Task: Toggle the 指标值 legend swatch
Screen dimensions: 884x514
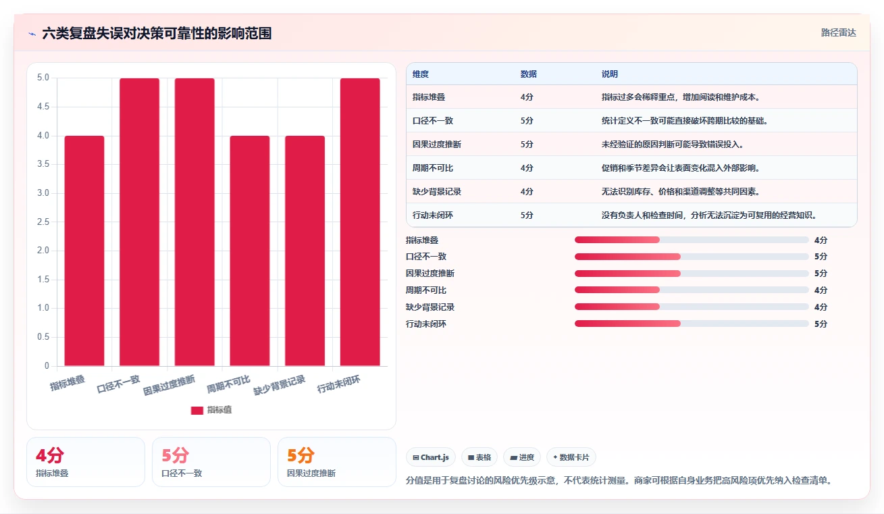Action: coord(197,410)
